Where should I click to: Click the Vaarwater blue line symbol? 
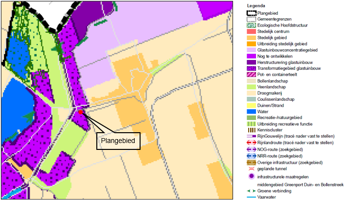(x=251, y=197)
